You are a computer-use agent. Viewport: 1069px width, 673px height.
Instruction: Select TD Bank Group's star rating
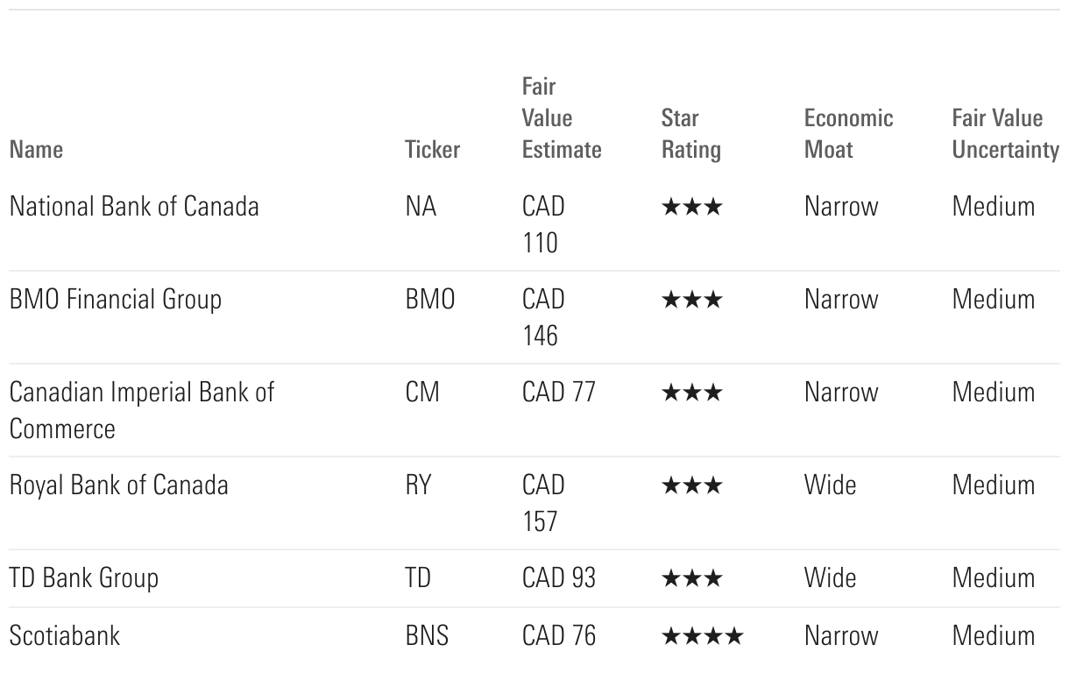click(692, 579)
